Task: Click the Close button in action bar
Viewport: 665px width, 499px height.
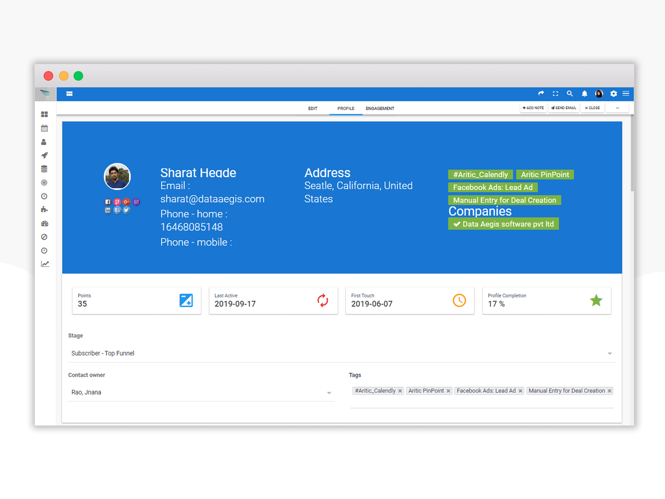Action: coord(592,108)
